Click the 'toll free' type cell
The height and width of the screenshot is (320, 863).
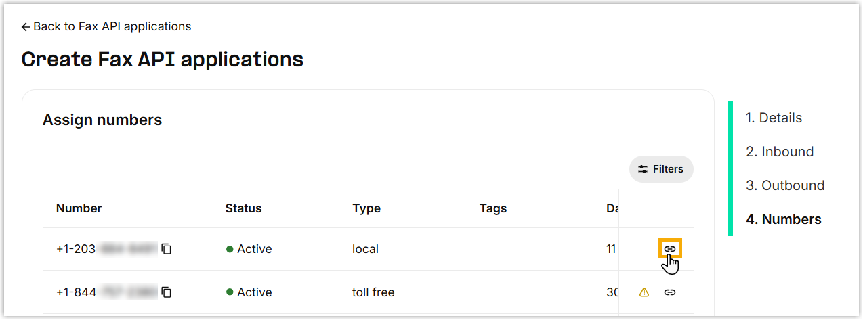(373, 292)
